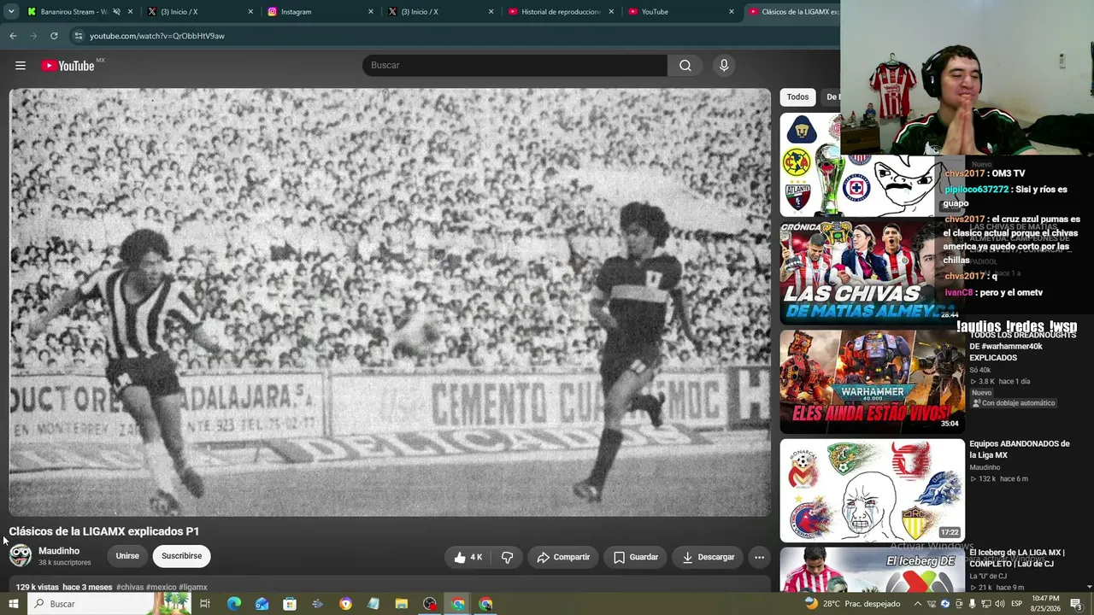Click inside the YouTube Buscar search box

coord(515,66)
